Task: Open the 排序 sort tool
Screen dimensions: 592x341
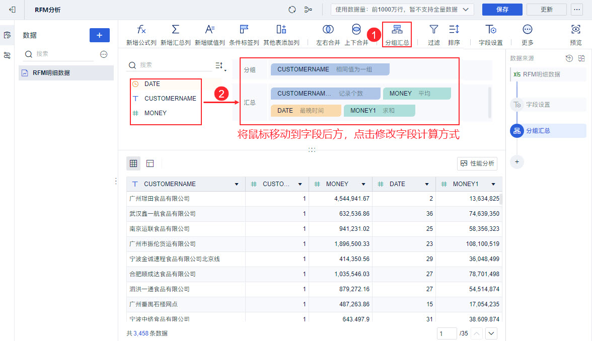Action: click(x=454, y=35)
